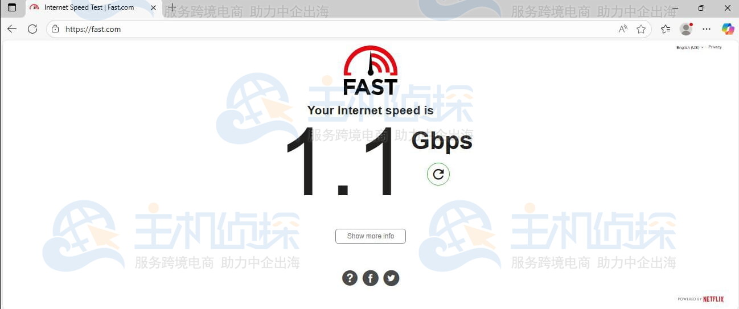Click the Show more info button
The image size is (739, 309).
(x=371, y=236)
